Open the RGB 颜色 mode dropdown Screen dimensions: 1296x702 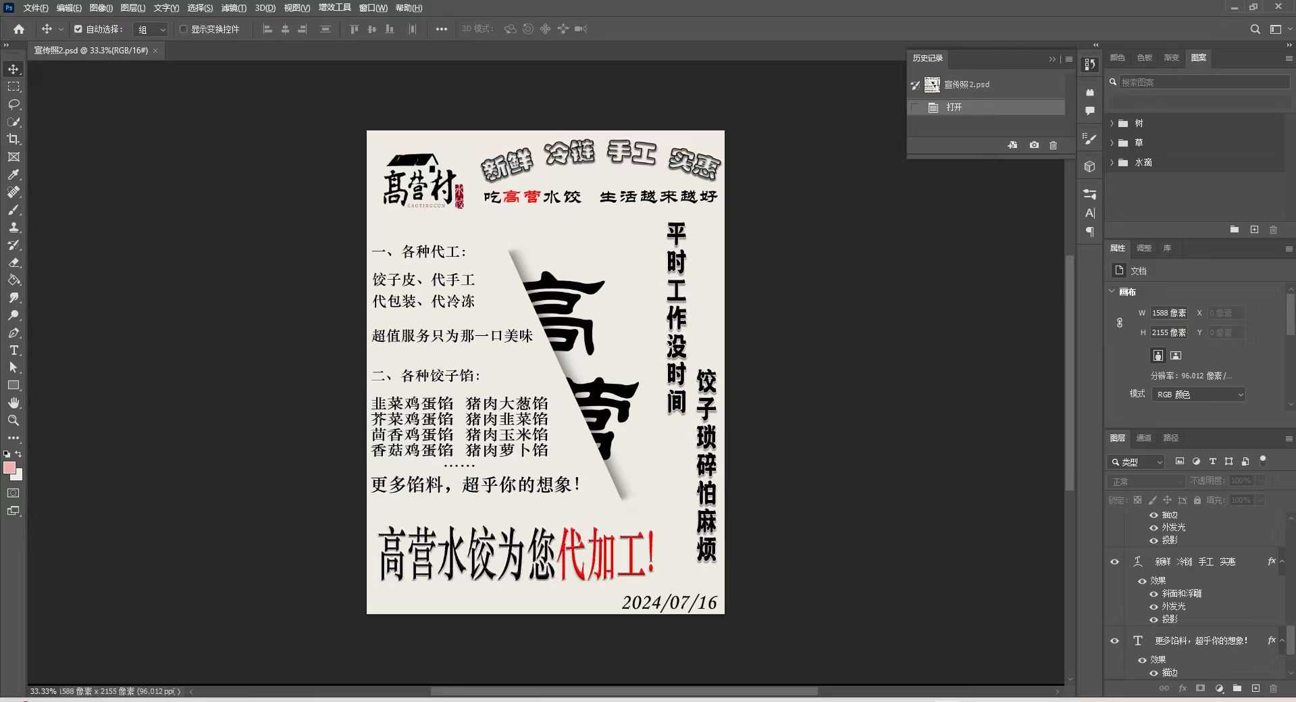1199,395
